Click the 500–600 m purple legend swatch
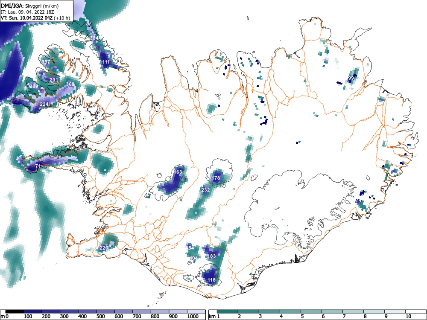 click(x=105, y=311)
